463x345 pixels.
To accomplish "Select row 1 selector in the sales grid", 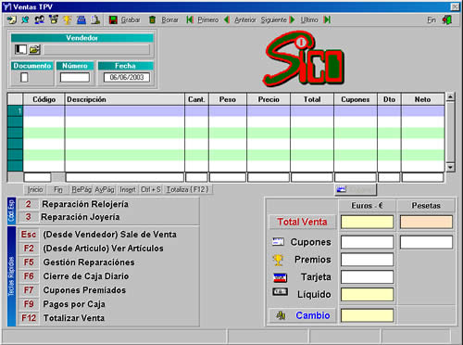I will click(x=15, y=111).
